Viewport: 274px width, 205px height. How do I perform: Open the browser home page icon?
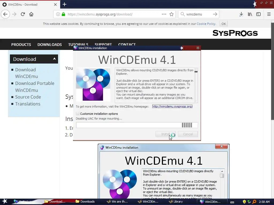tap(31, 14)
